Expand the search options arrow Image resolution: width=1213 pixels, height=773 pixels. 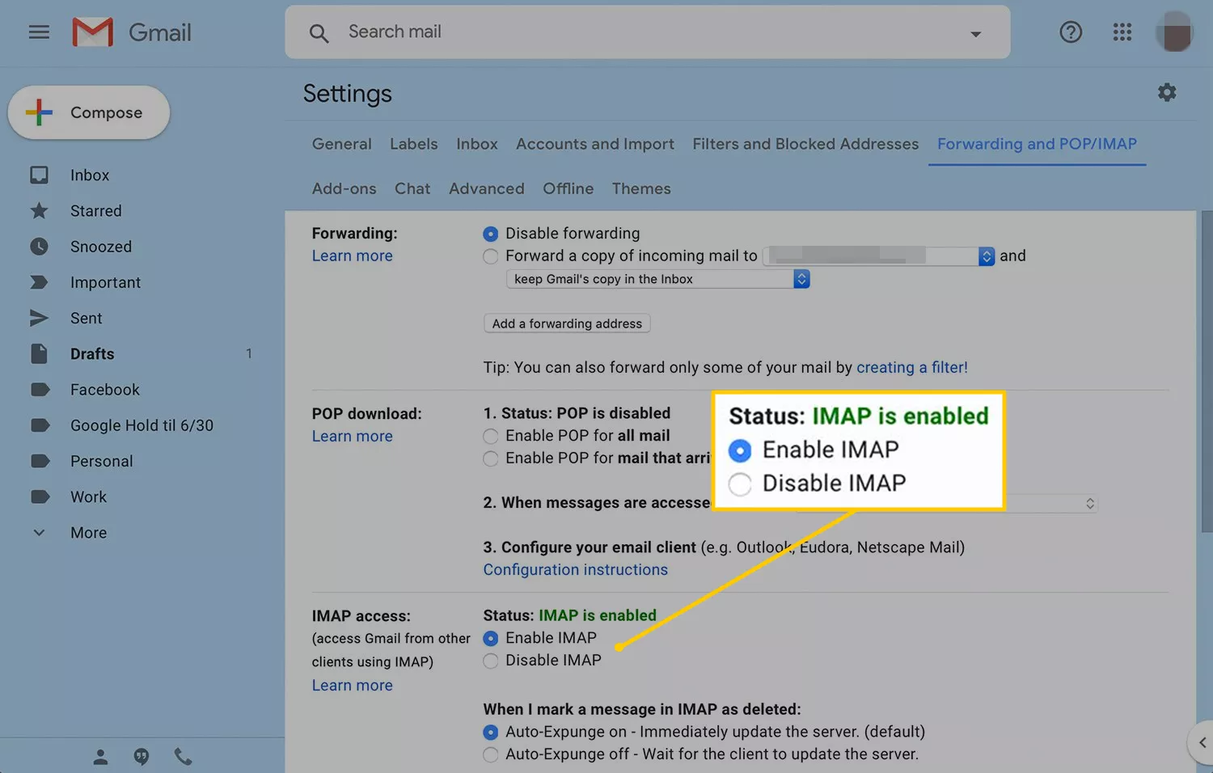coord(975,34)
